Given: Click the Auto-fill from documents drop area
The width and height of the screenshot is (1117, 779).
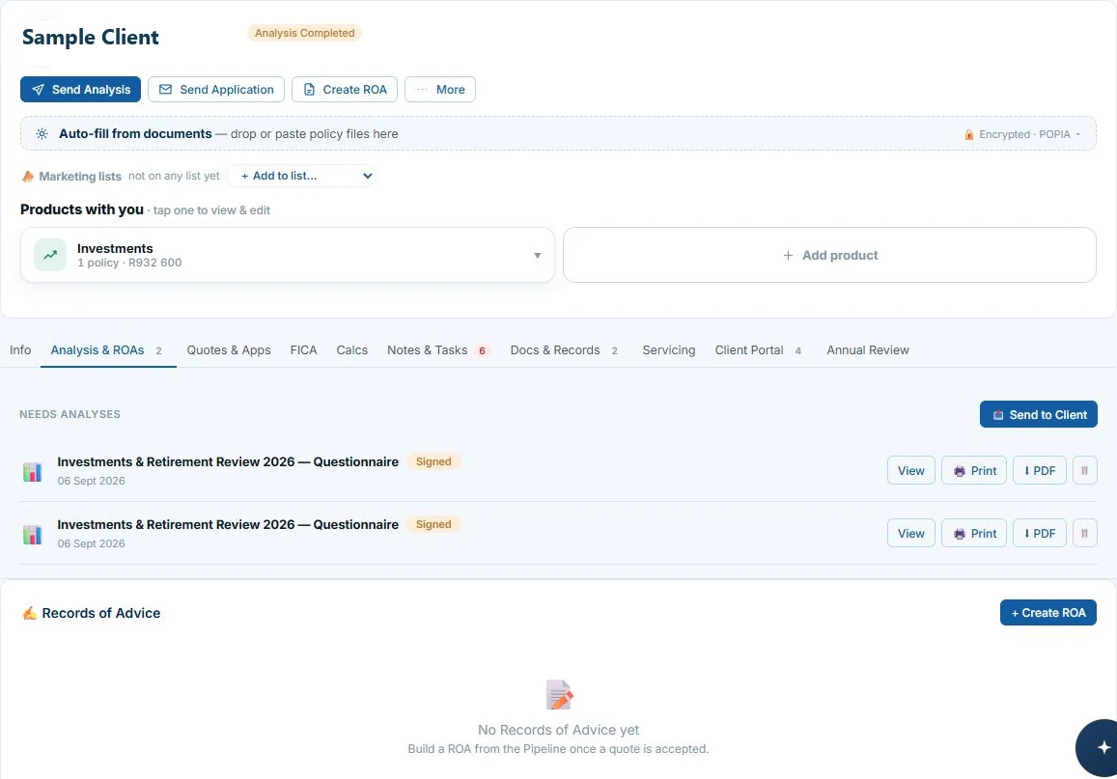Looking at the screenshot, I should click(558, 133).
